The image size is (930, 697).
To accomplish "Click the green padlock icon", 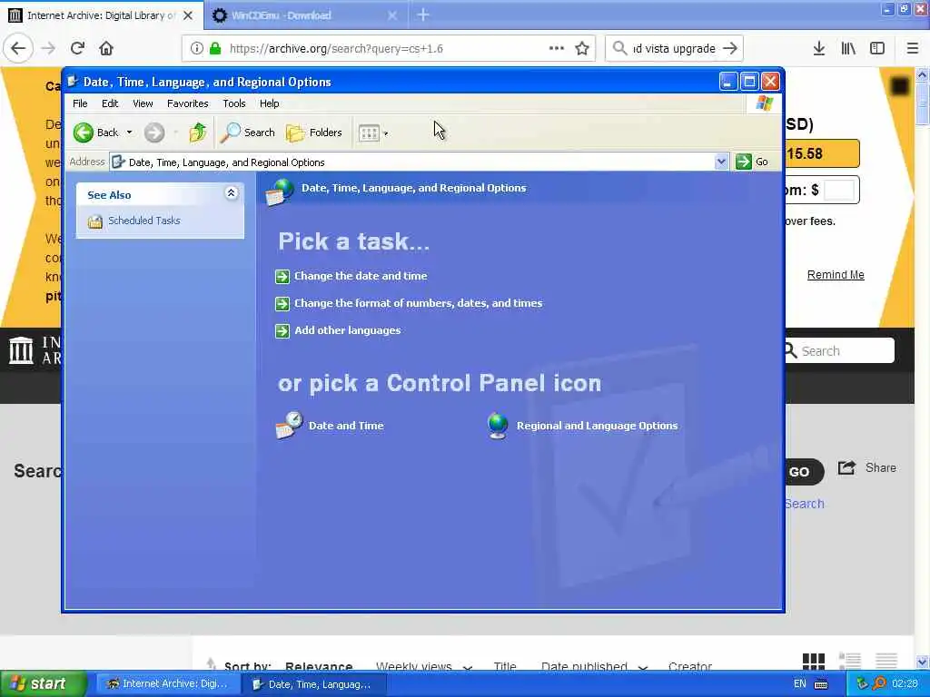I will coord(214,48).
